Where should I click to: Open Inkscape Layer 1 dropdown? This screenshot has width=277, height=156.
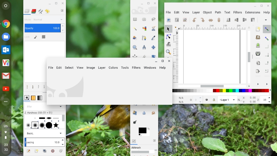coord(227,100)
